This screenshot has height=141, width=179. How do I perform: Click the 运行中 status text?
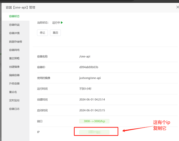[x=56, y=23]
